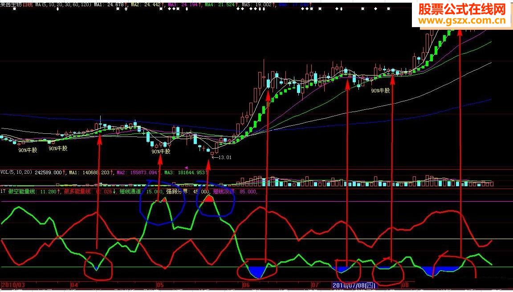Viewport: 513px width, 292px height.
Task: Click the highlighted date 2010/07/08(四)
Action: point(354,285)
